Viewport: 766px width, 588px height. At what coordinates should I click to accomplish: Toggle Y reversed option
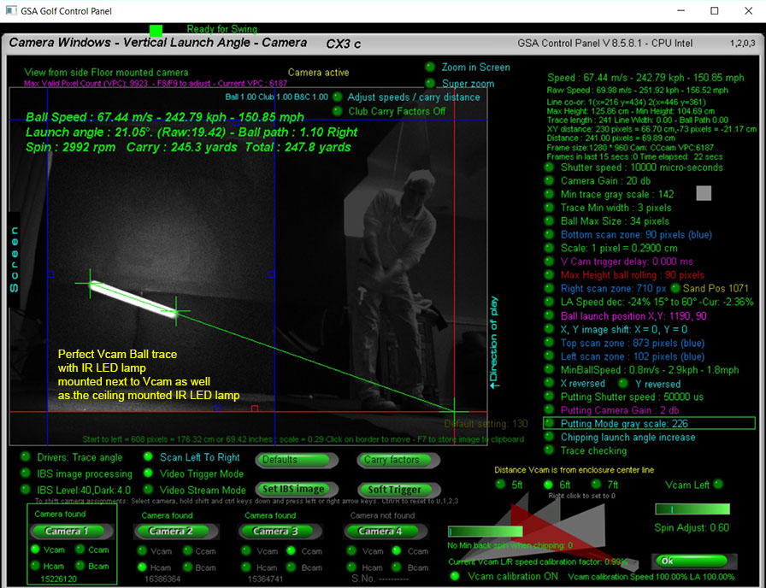pyautogui.click(x=623, y=384)
